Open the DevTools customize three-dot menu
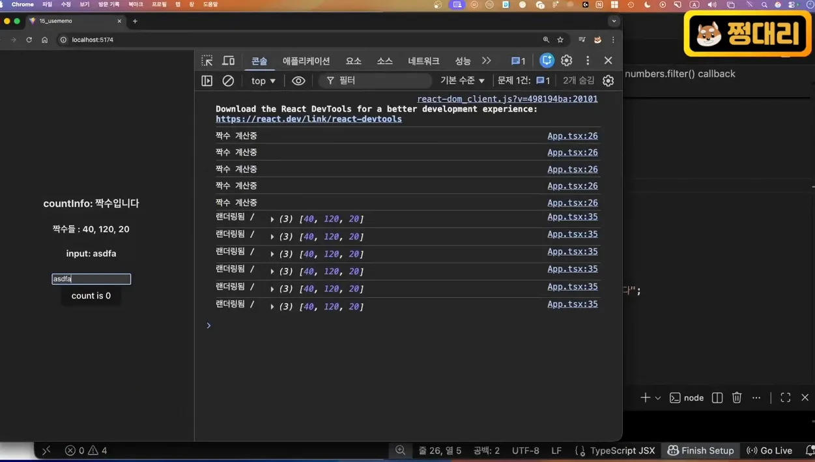The width and height of the screenshot is (815, 462). 588,61
